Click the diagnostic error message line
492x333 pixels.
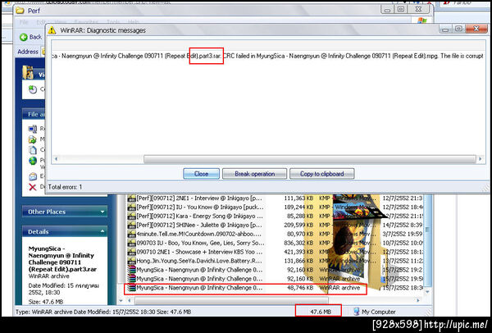267,56
